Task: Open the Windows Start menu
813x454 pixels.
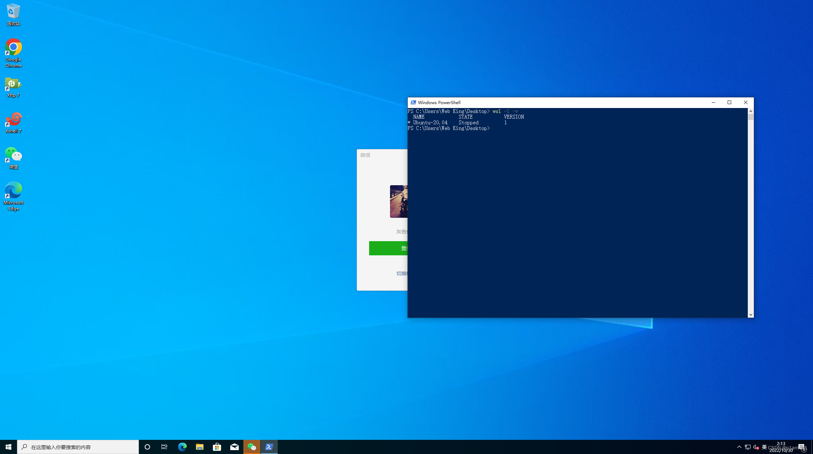Action: [x=9, y=447]
